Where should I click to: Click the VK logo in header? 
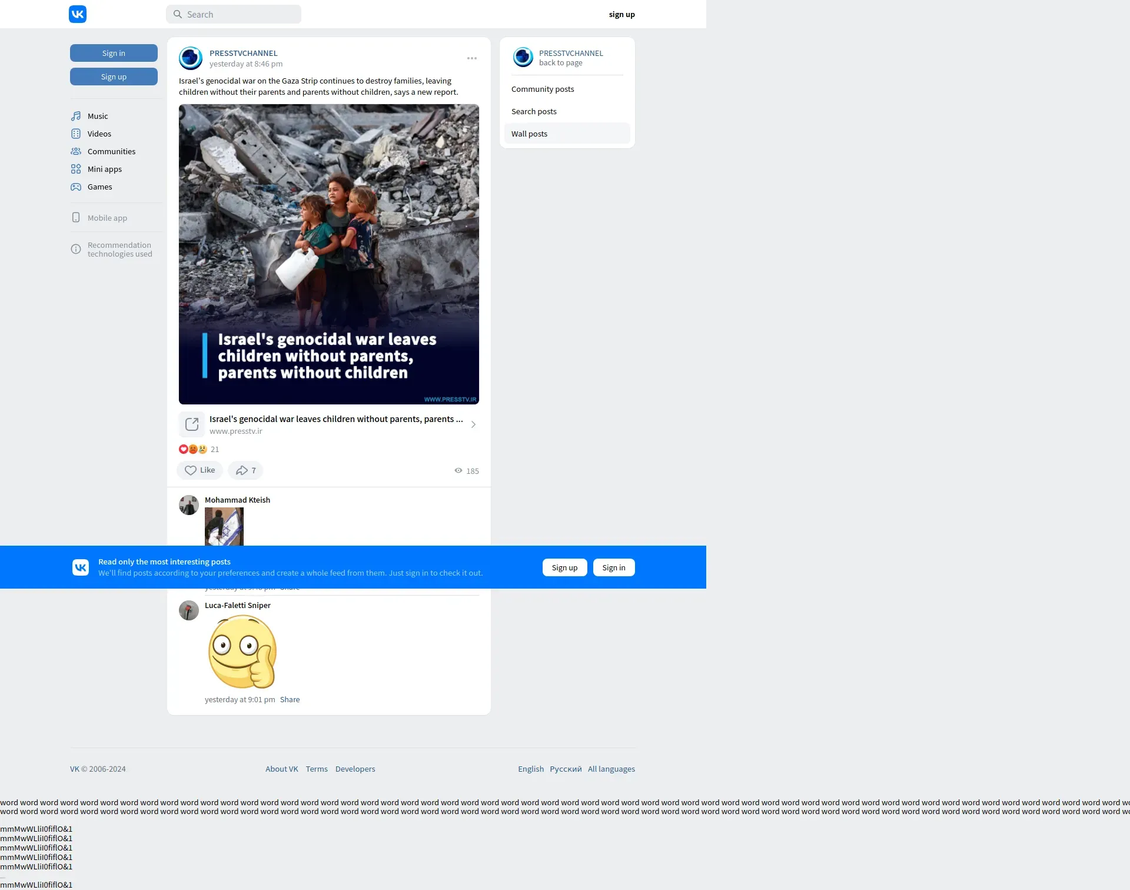click(78, 14)
